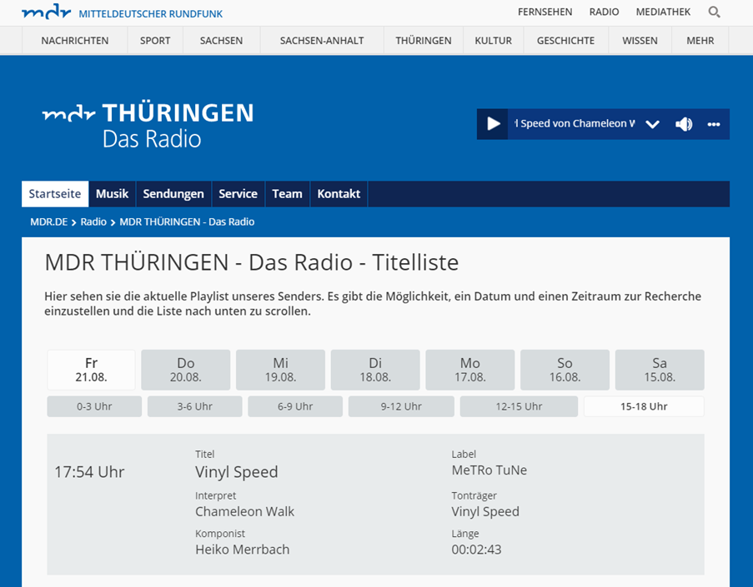Choose the 15-18 Uhr time slot
The height and width of the screenshot is (587, 753).
tap(644, 406)
